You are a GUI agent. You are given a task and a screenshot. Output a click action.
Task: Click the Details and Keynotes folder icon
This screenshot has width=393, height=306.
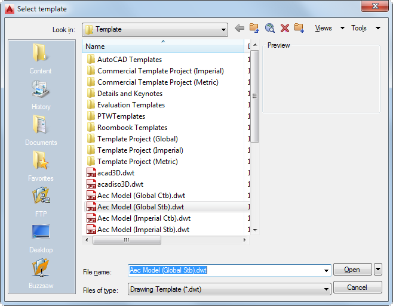[x=91, y=94]
